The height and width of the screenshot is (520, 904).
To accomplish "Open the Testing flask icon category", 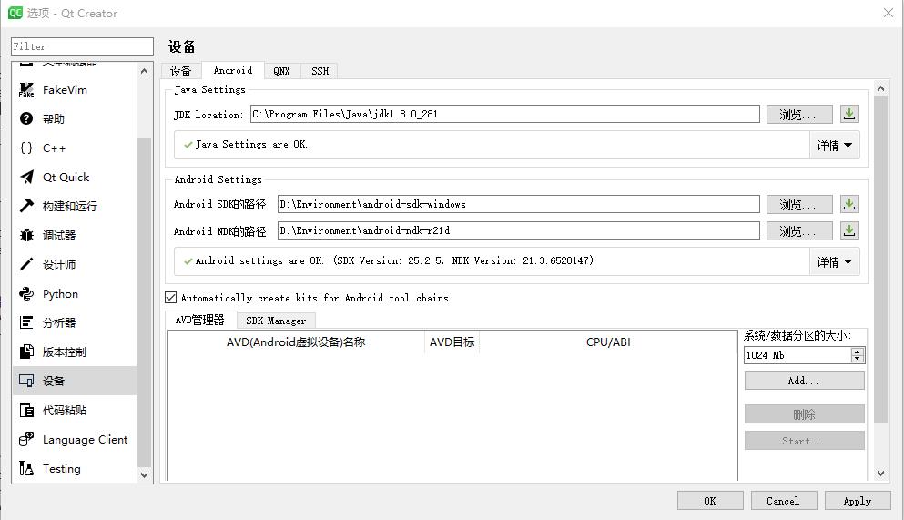I will [x=26, y=468].
